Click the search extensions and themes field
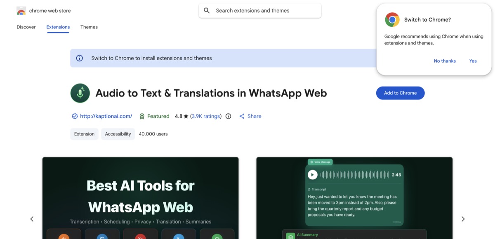Viewport: 495px width, 239px height. [x=260, y=11]
